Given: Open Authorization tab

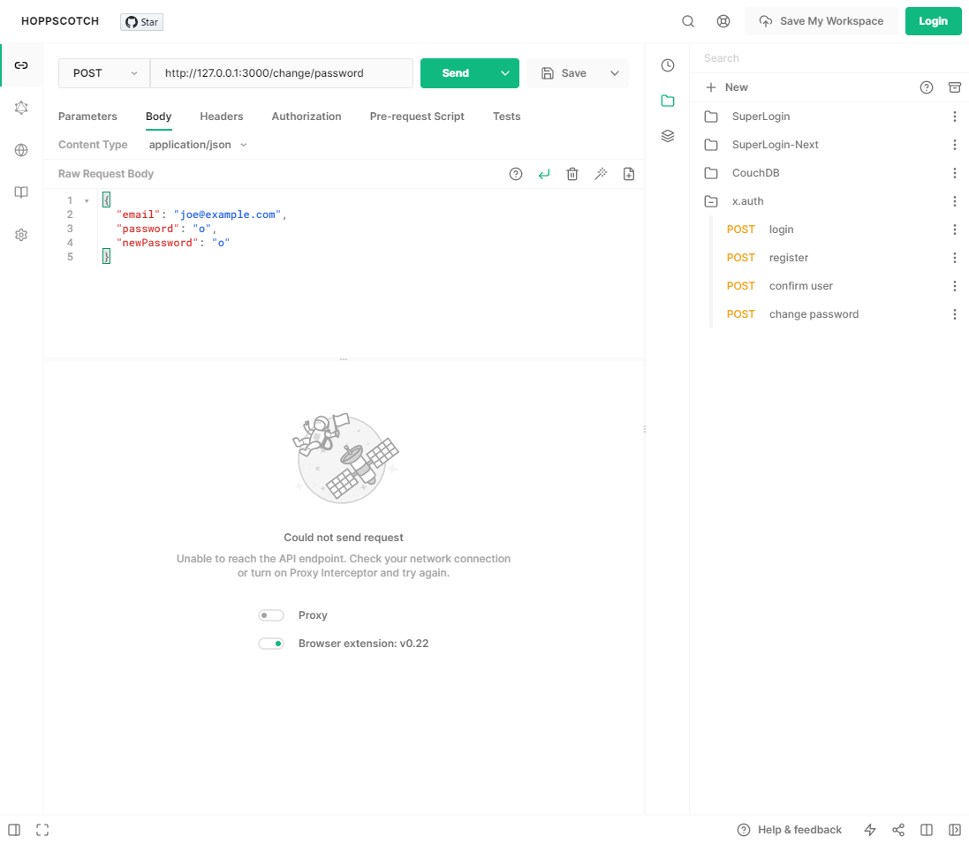Looking at the screenshot, I should [307, 117].
